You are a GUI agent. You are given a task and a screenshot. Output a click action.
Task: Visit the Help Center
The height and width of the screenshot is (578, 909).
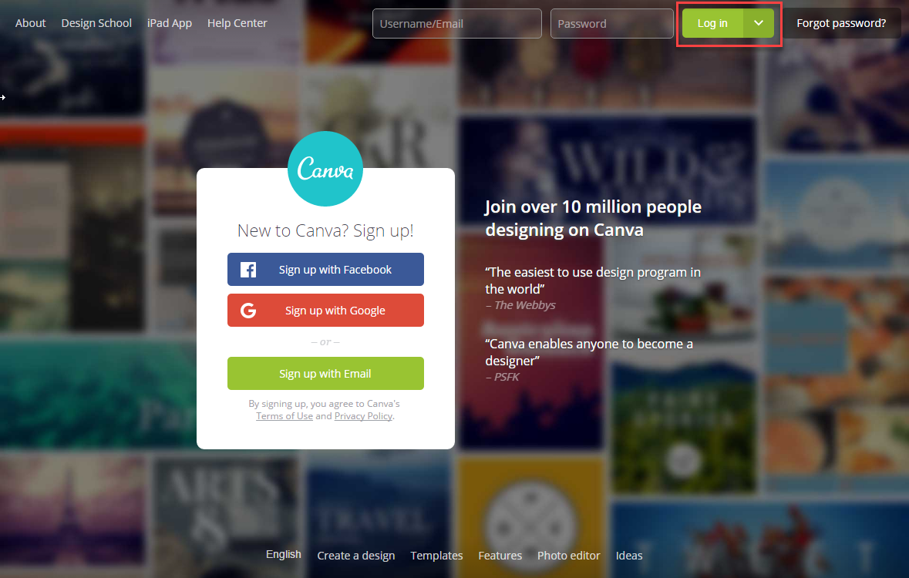tap(237, 23)
